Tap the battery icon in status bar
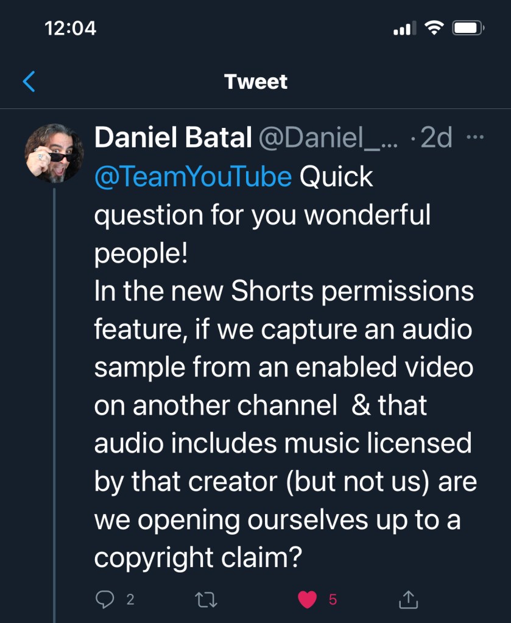 (468, 28)
